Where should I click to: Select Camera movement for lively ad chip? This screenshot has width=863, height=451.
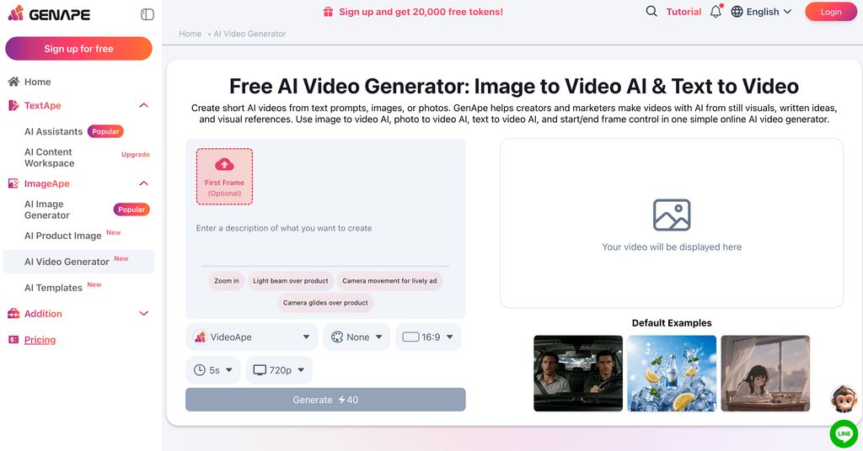coord(389,281)
